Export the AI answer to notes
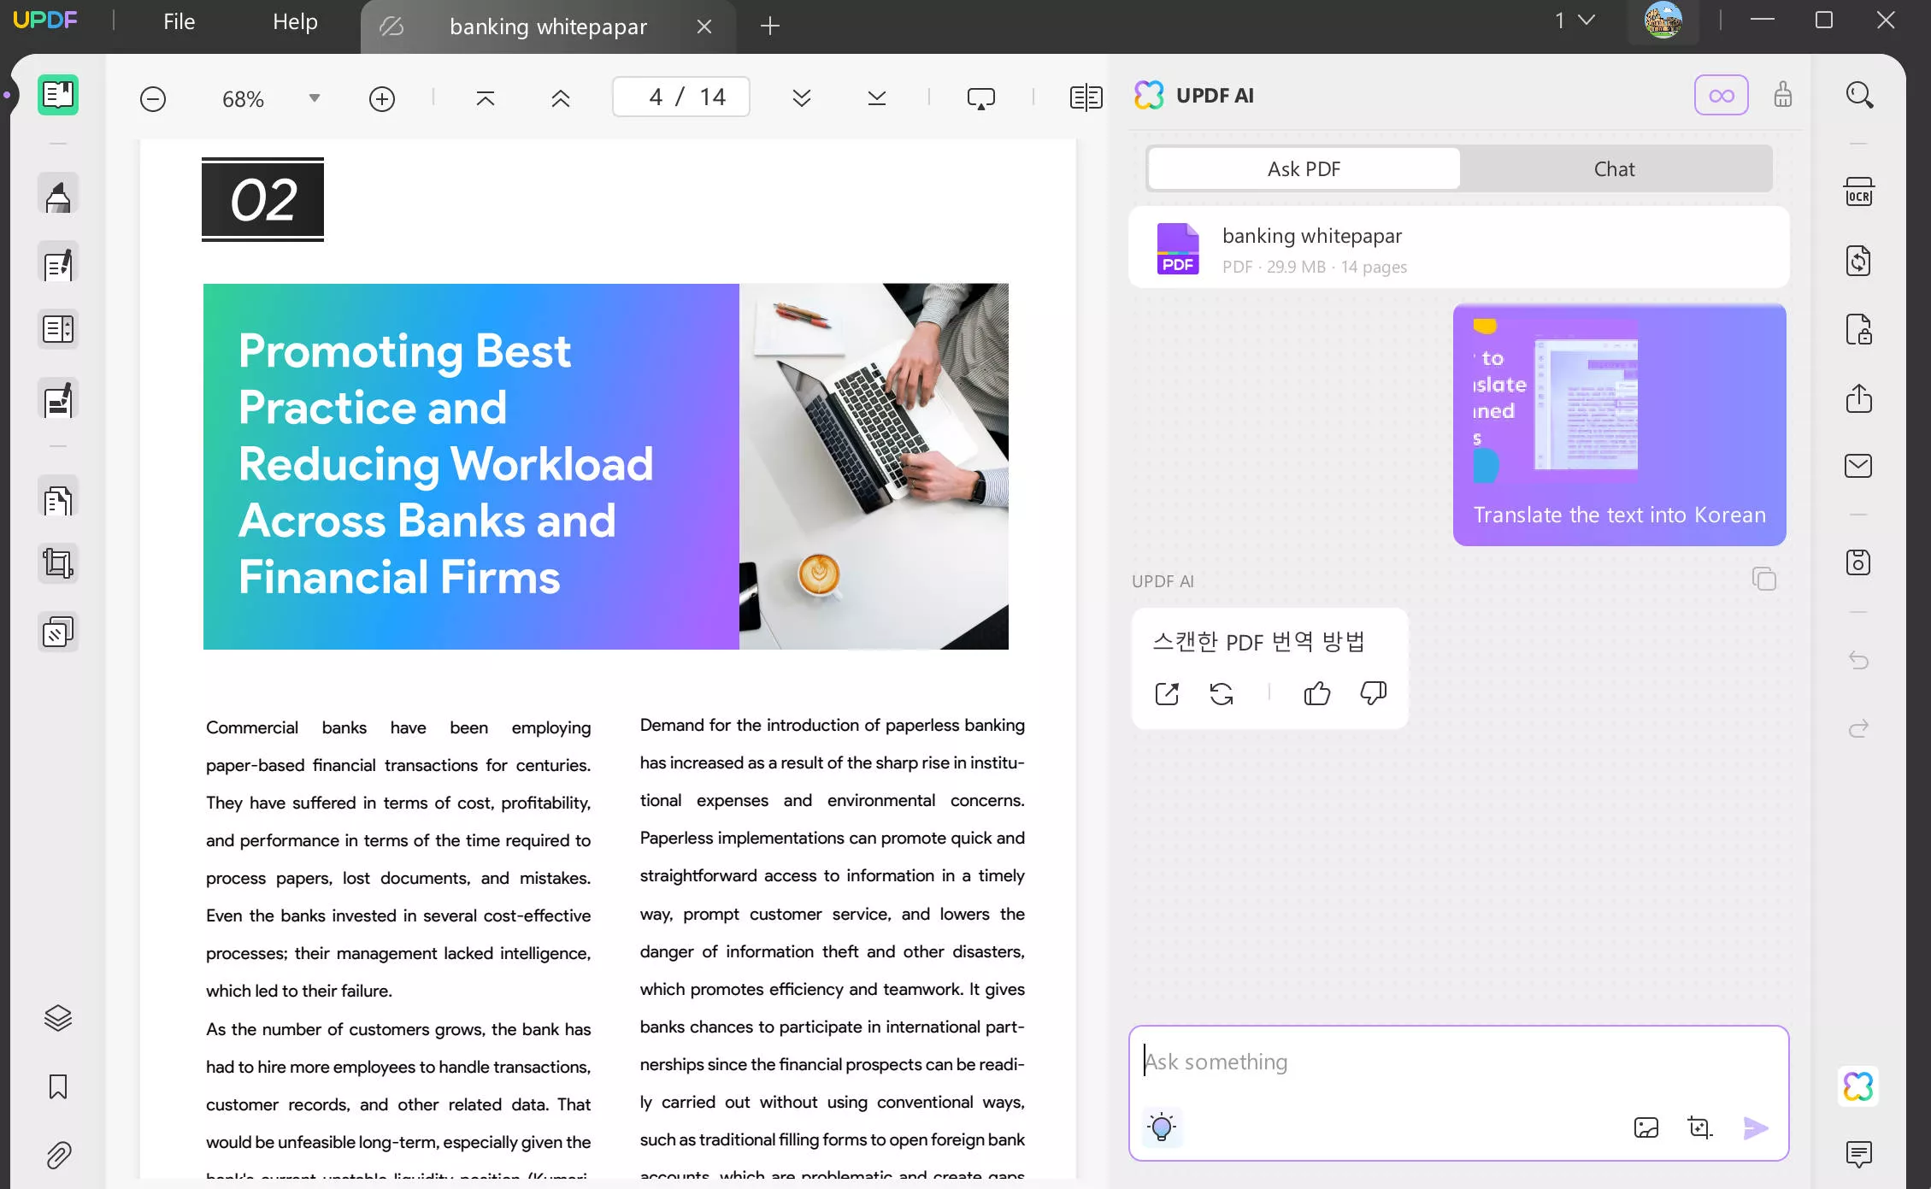Image resolution: width=1931 pixels, height=1189 pixels. 1167,693
